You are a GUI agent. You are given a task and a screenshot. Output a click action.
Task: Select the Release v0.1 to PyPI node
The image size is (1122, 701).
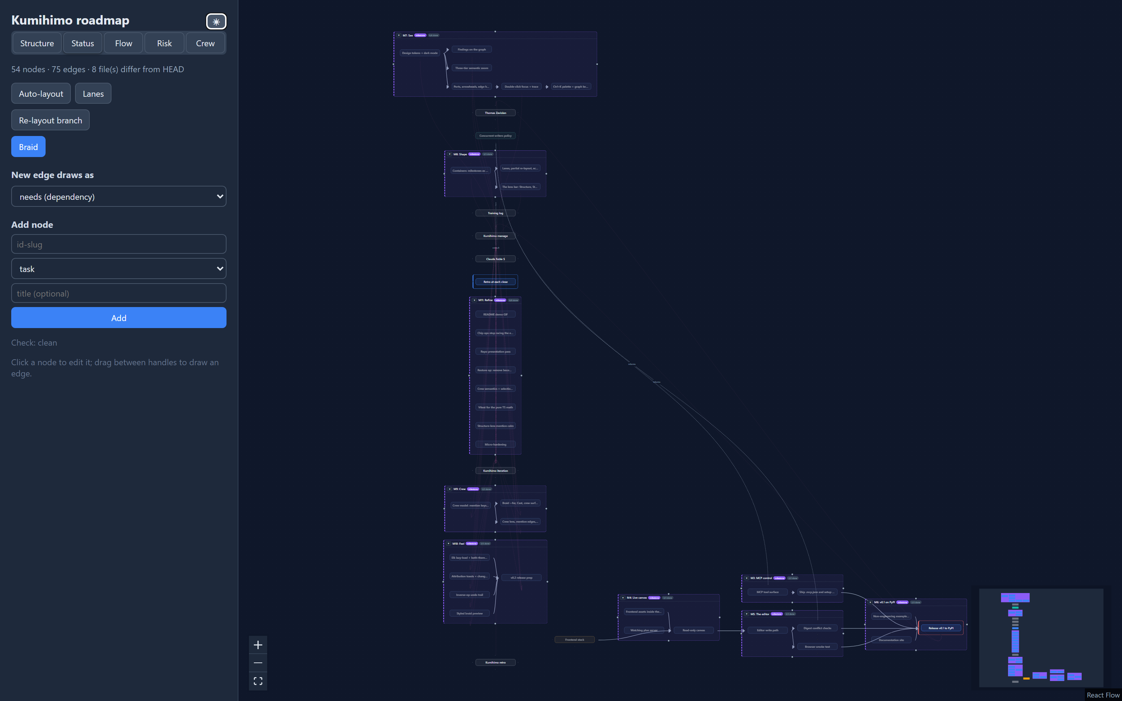(x=941, y=628)
